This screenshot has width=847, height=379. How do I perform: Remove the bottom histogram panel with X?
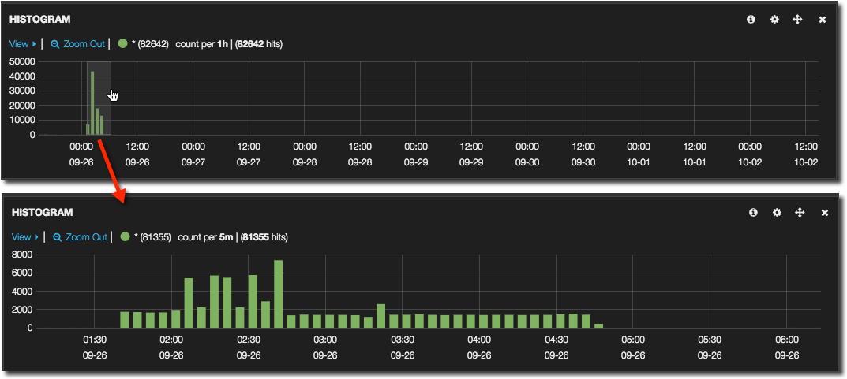(x=824, y=213)
